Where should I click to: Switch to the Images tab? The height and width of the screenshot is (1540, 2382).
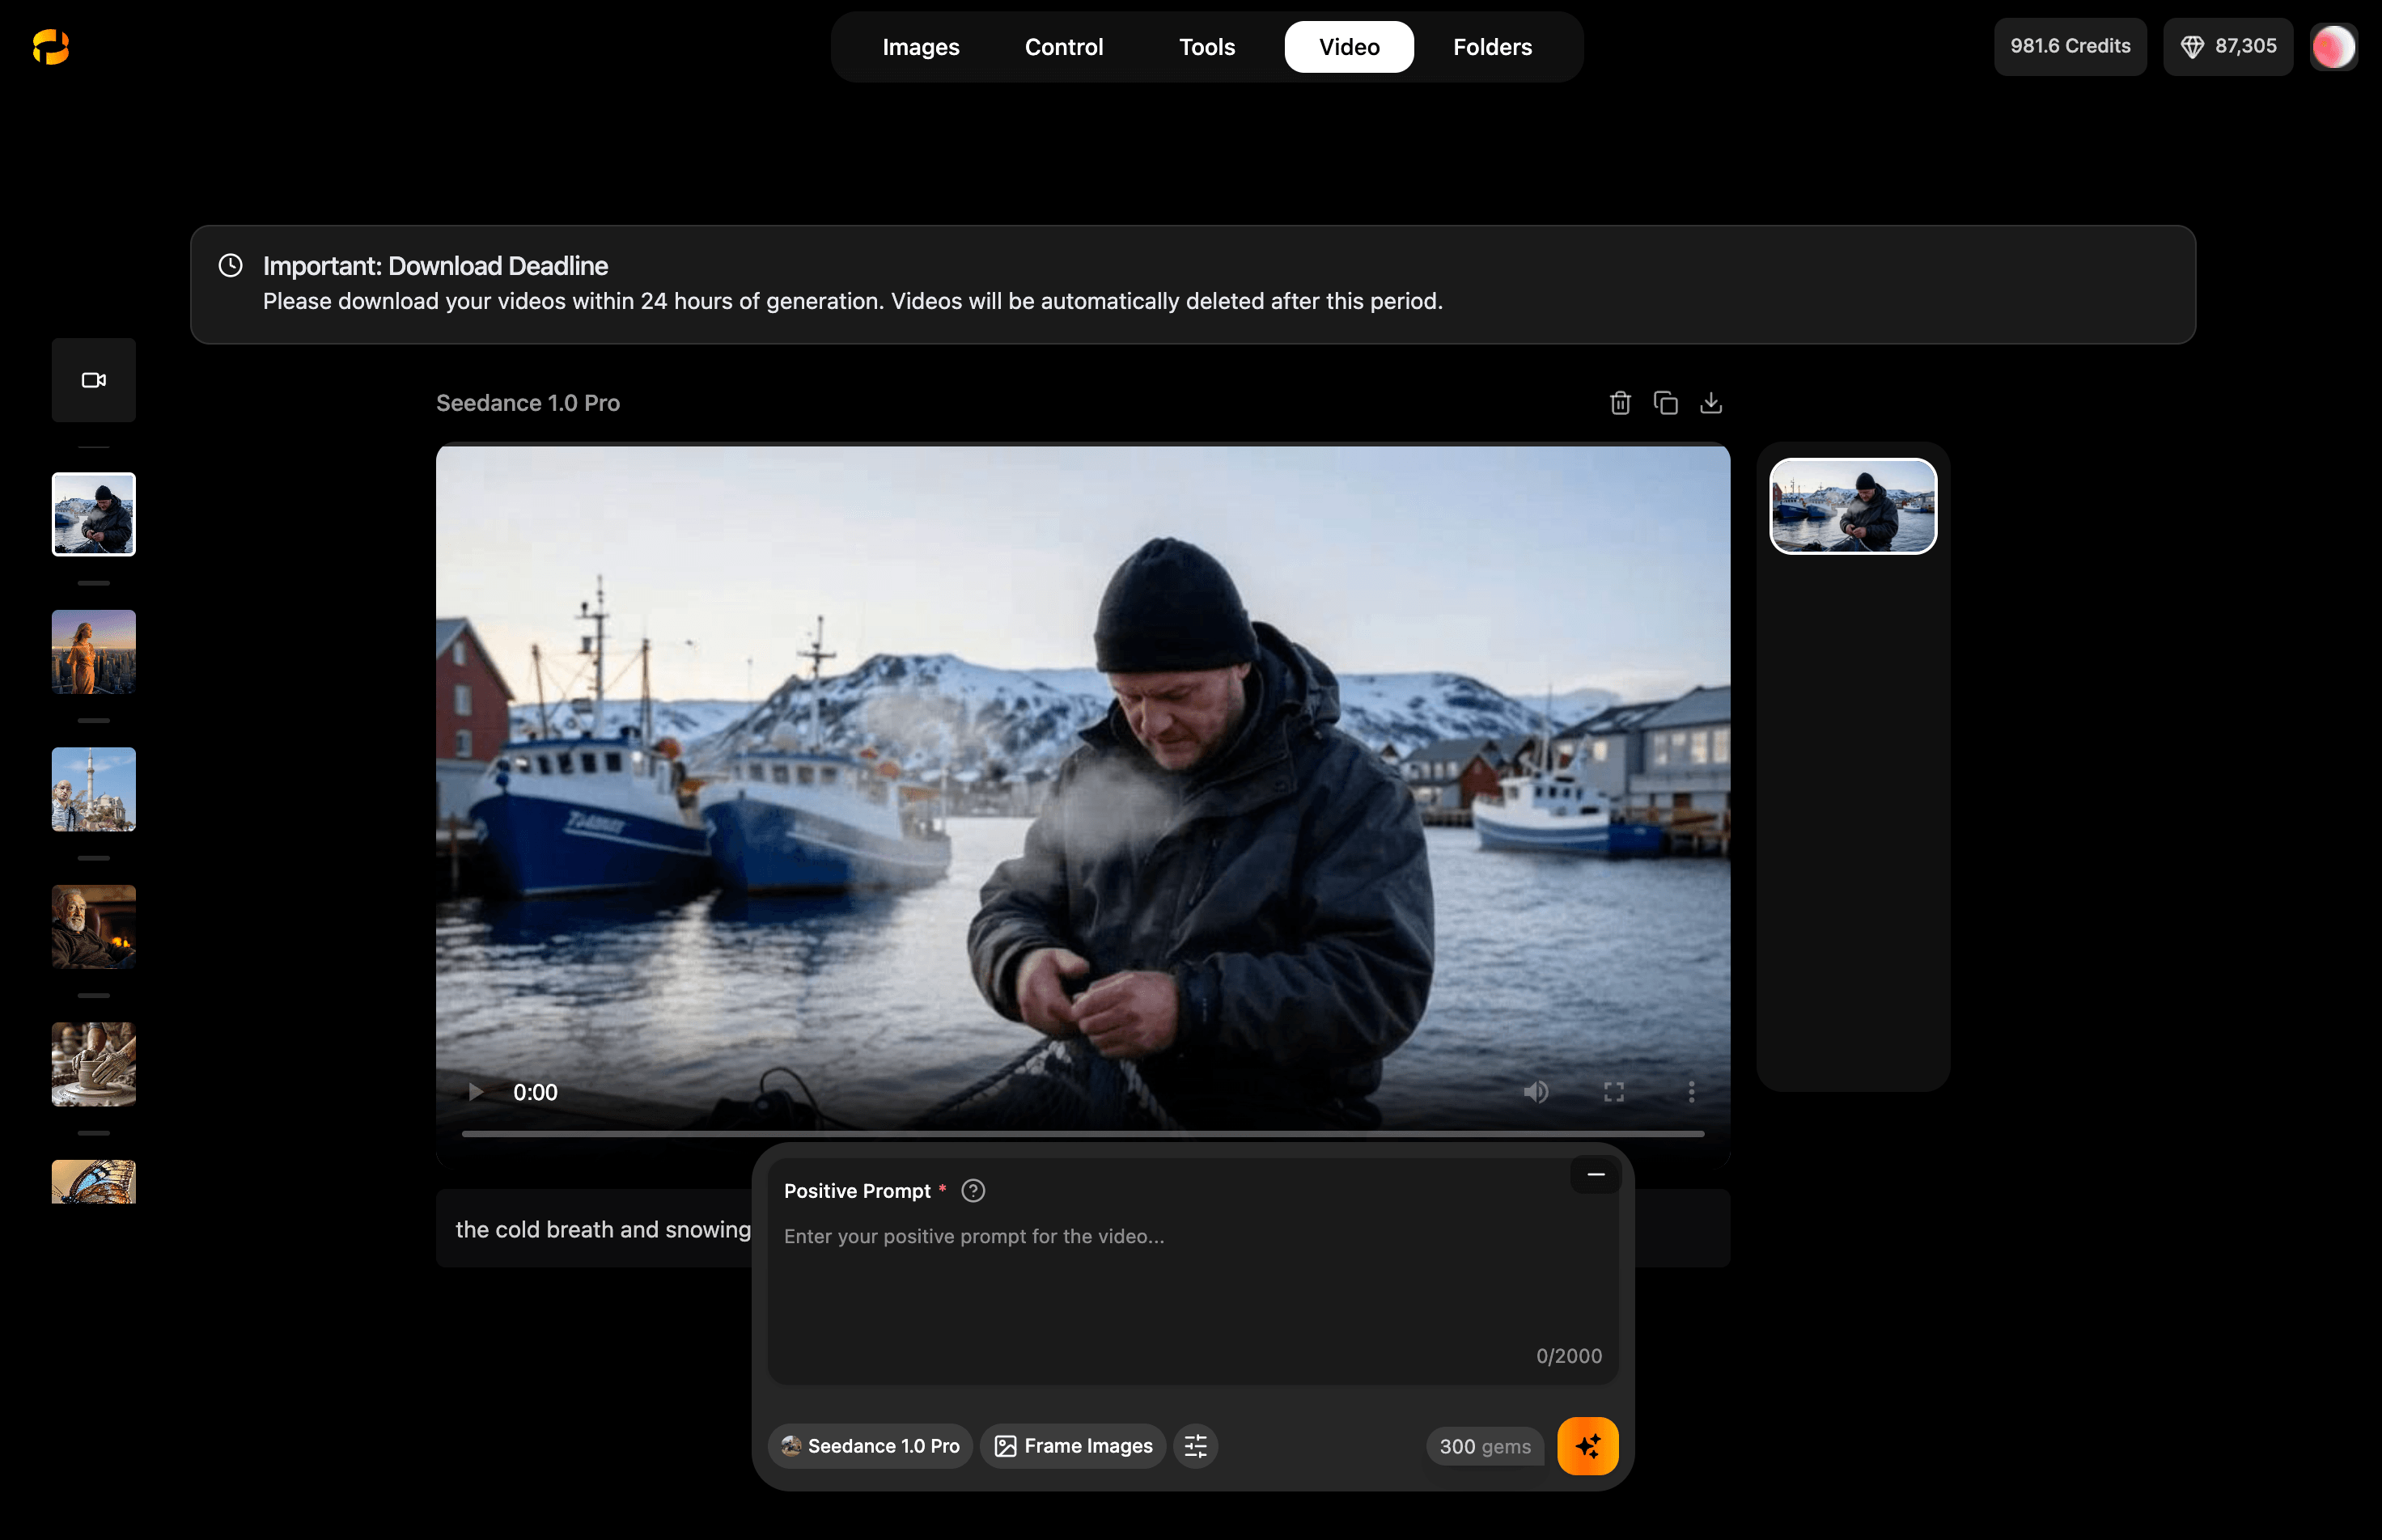(921, 46)
